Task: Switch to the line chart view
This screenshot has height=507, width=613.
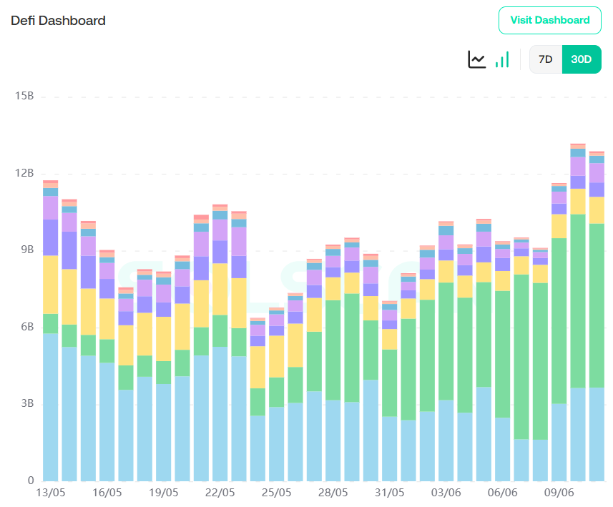Action: (477, 59)
